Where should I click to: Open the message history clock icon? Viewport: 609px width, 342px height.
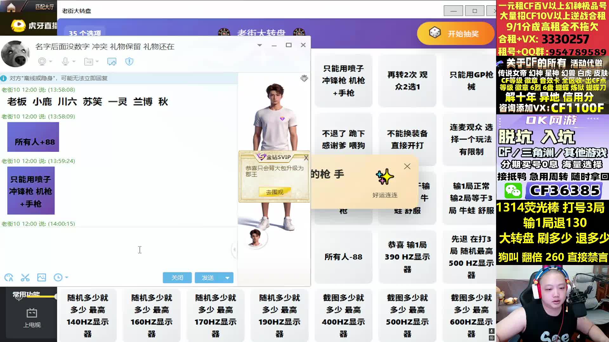[58, 278]
